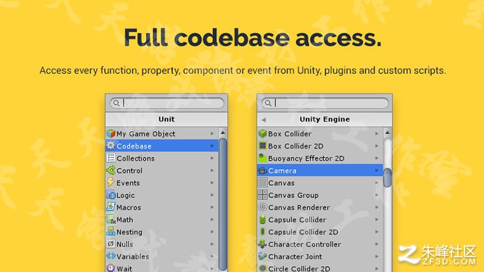Click the Box Collider 2D icon
The image size is (484, 272).
click(263, 145)
